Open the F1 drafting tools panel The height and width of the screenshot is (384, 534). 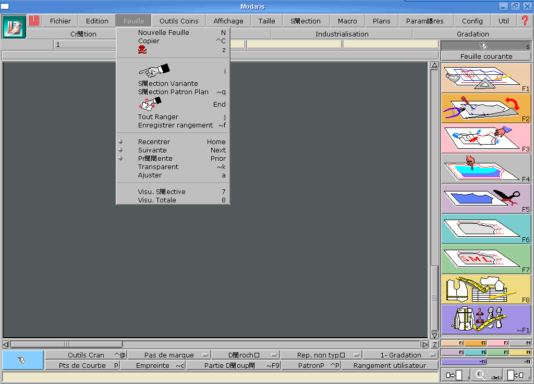point(486,78)
